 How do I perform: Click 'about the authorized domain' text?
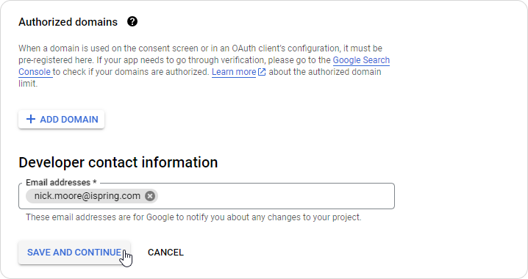pos(325,72)
